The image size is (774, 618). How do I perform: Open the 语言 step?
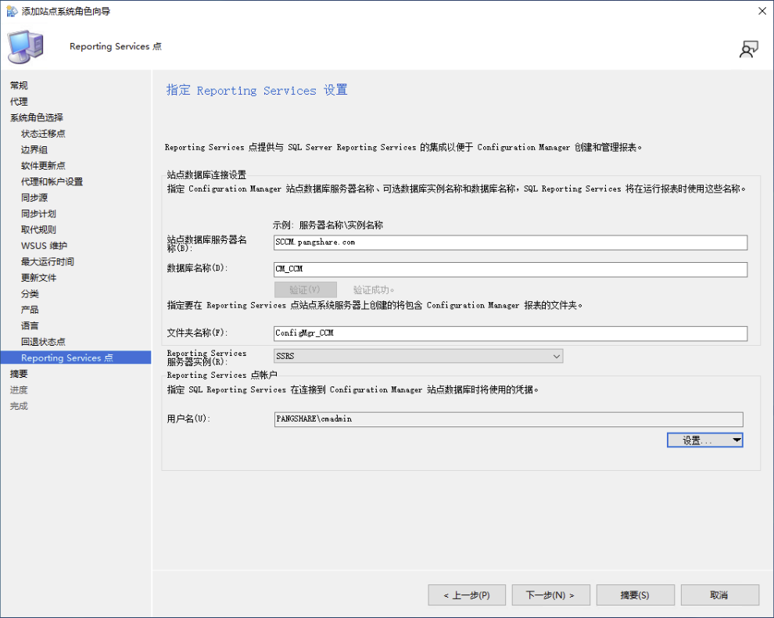click(x=30, y=325)
